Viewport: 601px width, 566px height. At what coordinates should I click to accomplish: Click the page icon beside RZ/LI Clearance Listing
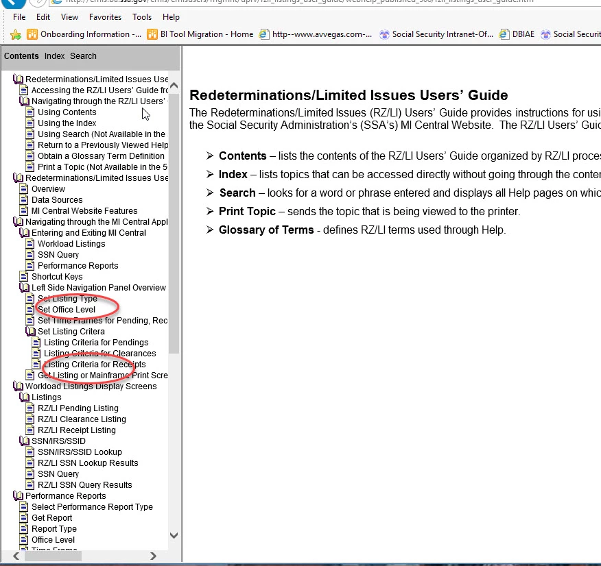tap(30, 419)
